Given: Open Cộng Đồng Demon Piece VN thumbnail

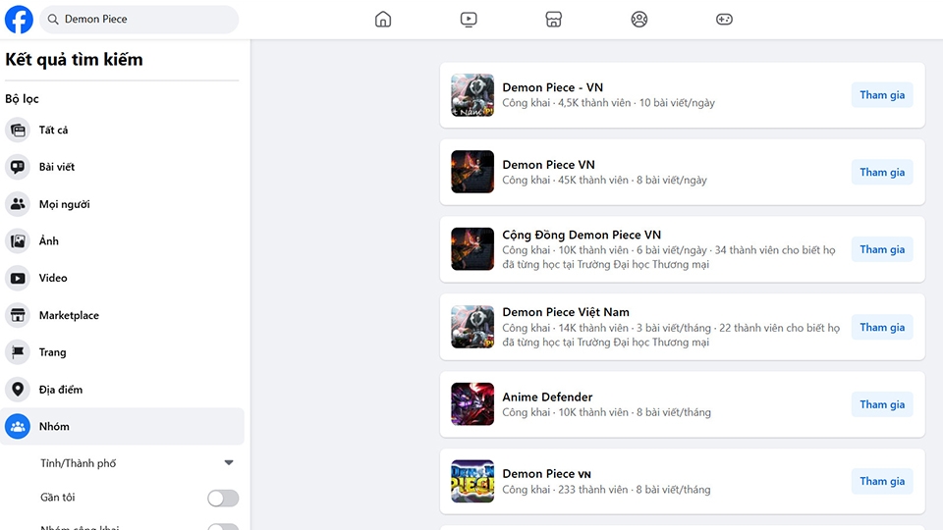Looking at the screenshot, I should tap(472, 248).
